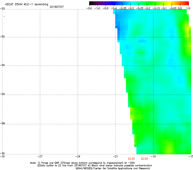Click the '-22' latitude label on the left axis
The image size is (193, 170).
pos(2,37)
